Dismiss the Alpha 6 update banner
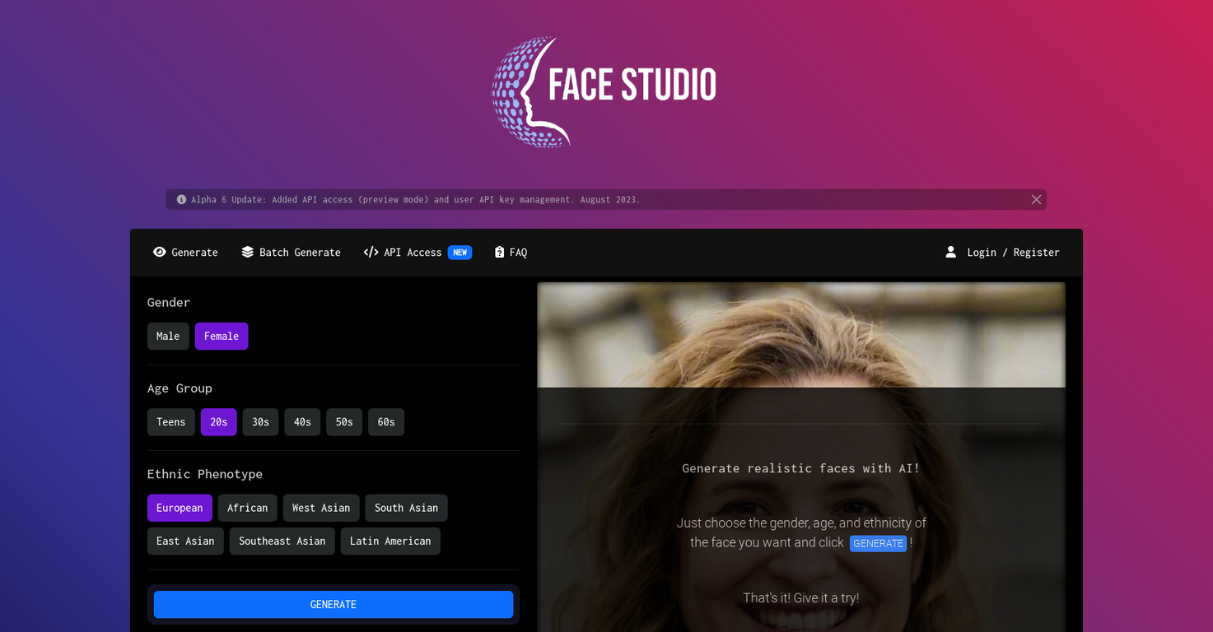1213x632 pixels. 1036,199
